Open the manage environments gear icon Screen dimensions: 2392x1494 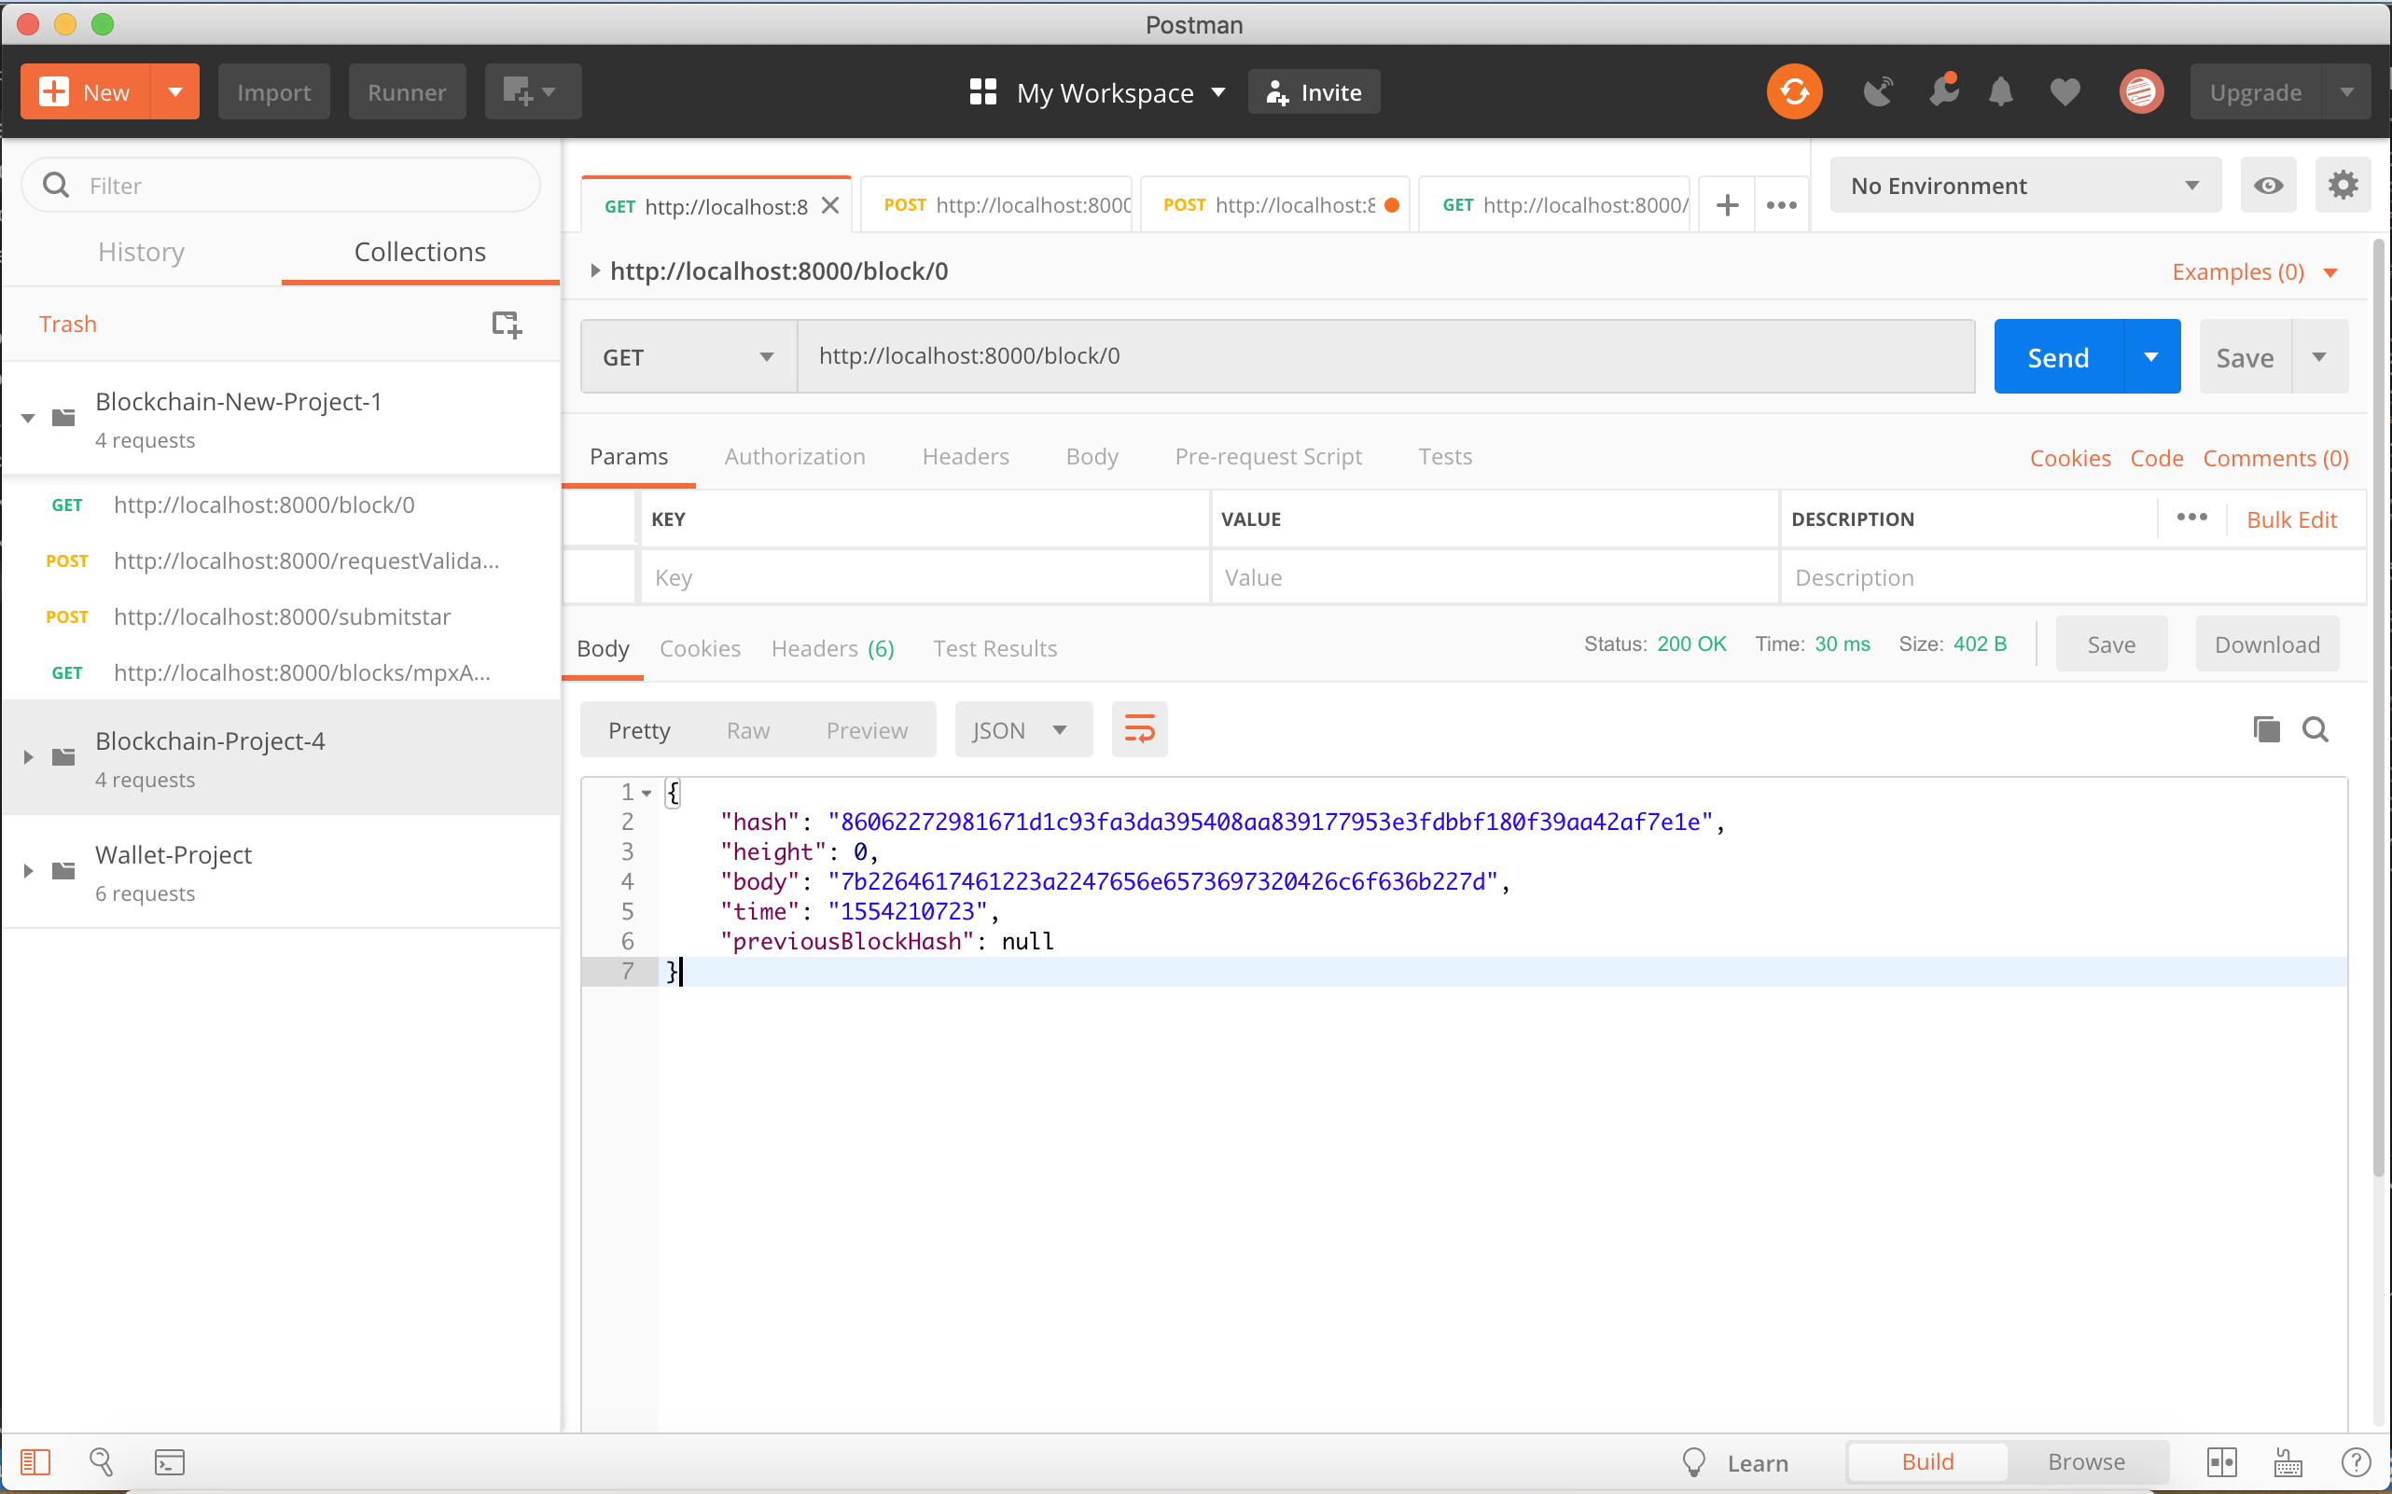2342,185
